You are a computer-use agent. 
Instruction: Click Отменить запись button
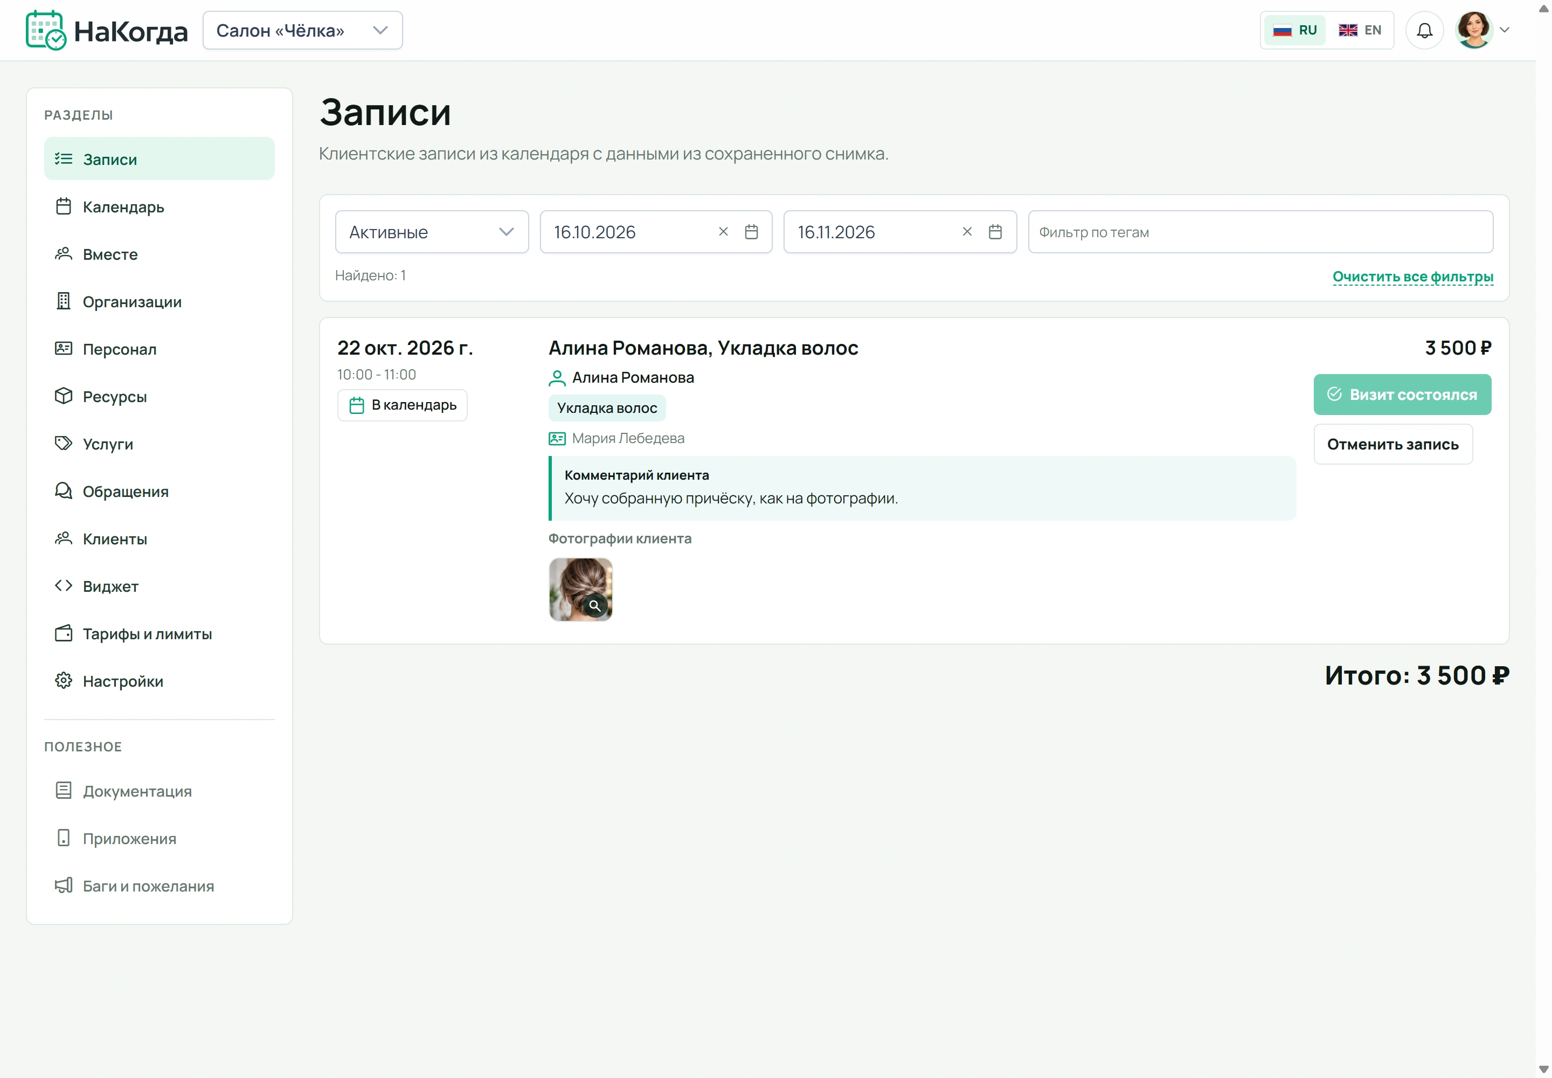tap(1392, 444)
